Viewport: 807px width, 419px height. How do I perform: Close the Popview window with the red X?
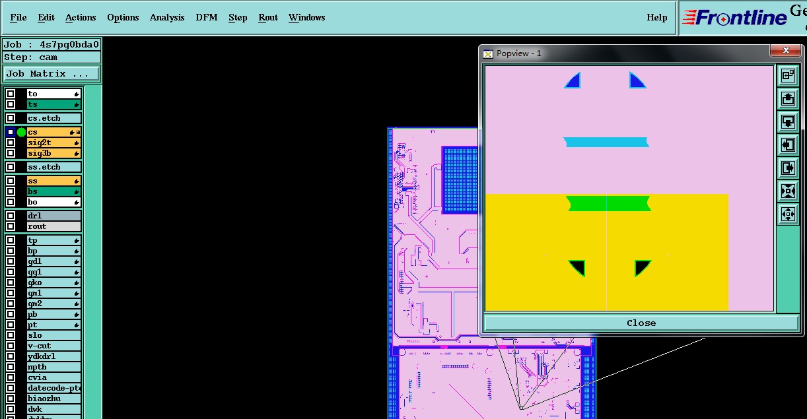coord(786,51)
